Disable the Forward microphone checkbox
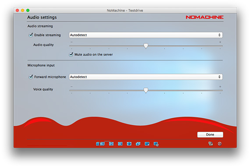 click(31, 77)
